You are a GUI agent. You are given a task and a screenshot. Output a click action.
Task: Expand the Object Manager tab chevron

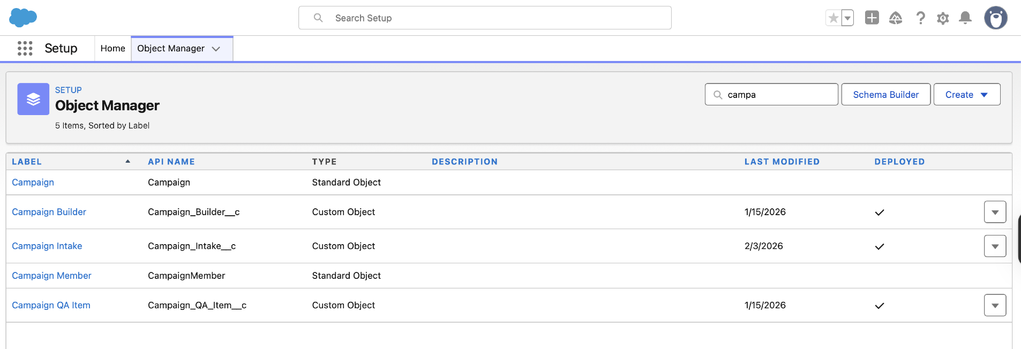pos(216,49)
